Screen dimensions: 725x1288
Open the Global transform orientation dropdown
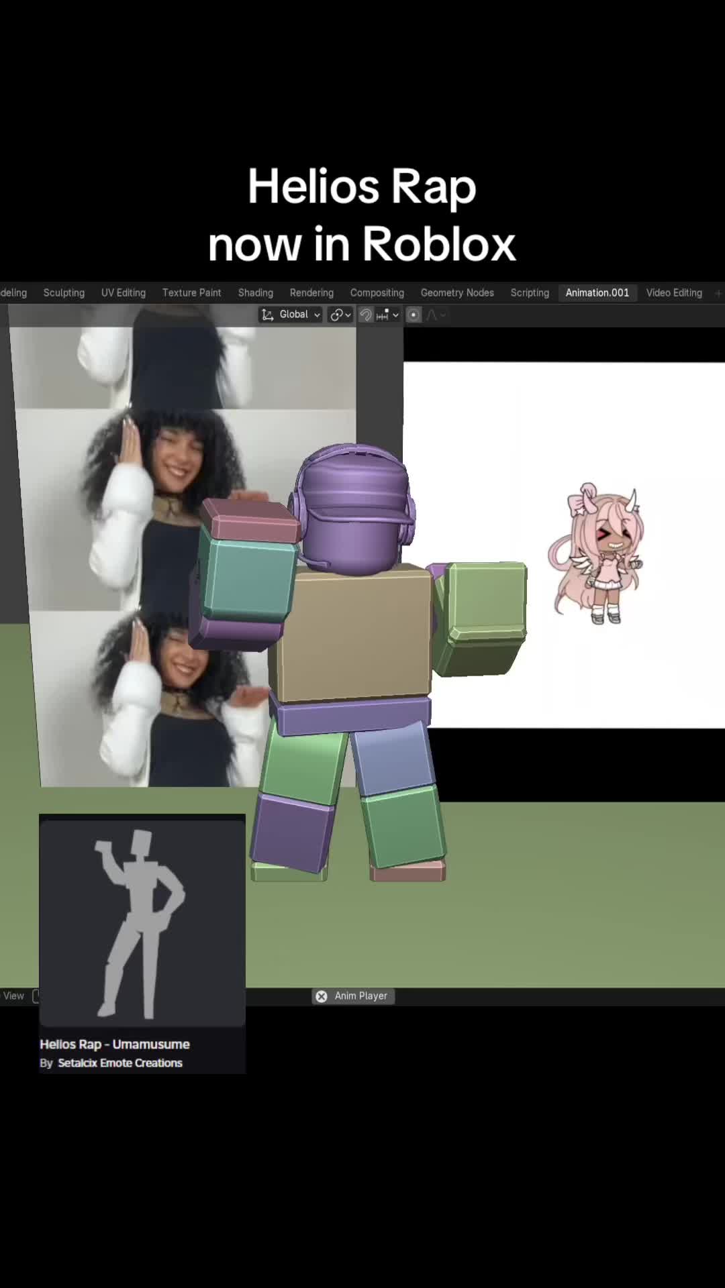coord(291,315)
